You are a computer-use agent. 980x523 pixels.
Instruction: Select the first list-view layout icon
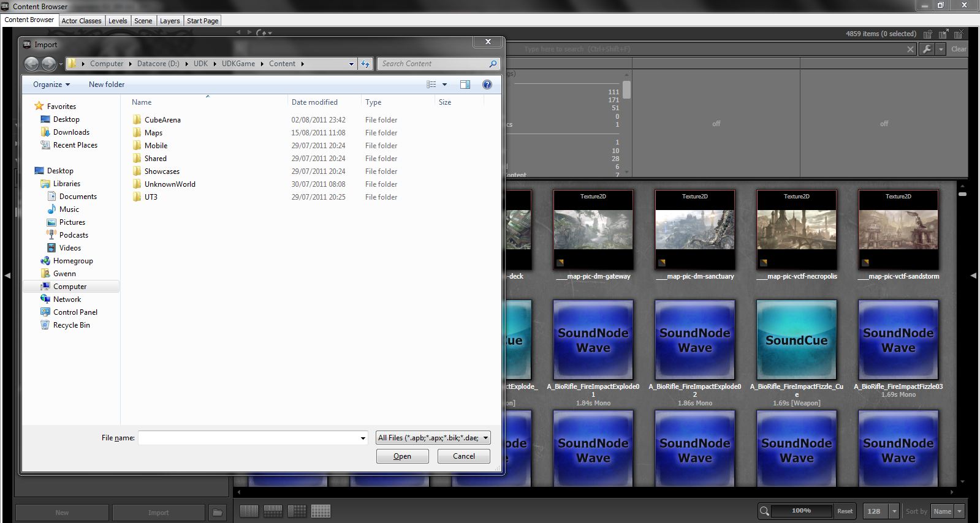pos(249,511)
